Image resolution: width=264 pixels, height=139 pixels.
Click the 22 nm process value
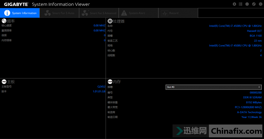pyautogui.click(x=258, y=41)
